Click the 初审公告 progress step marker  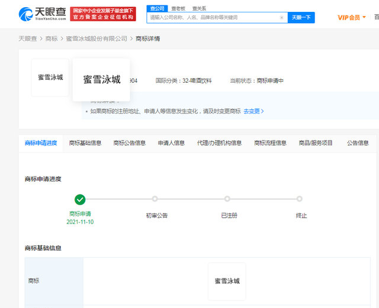click(x=155, y=199)
